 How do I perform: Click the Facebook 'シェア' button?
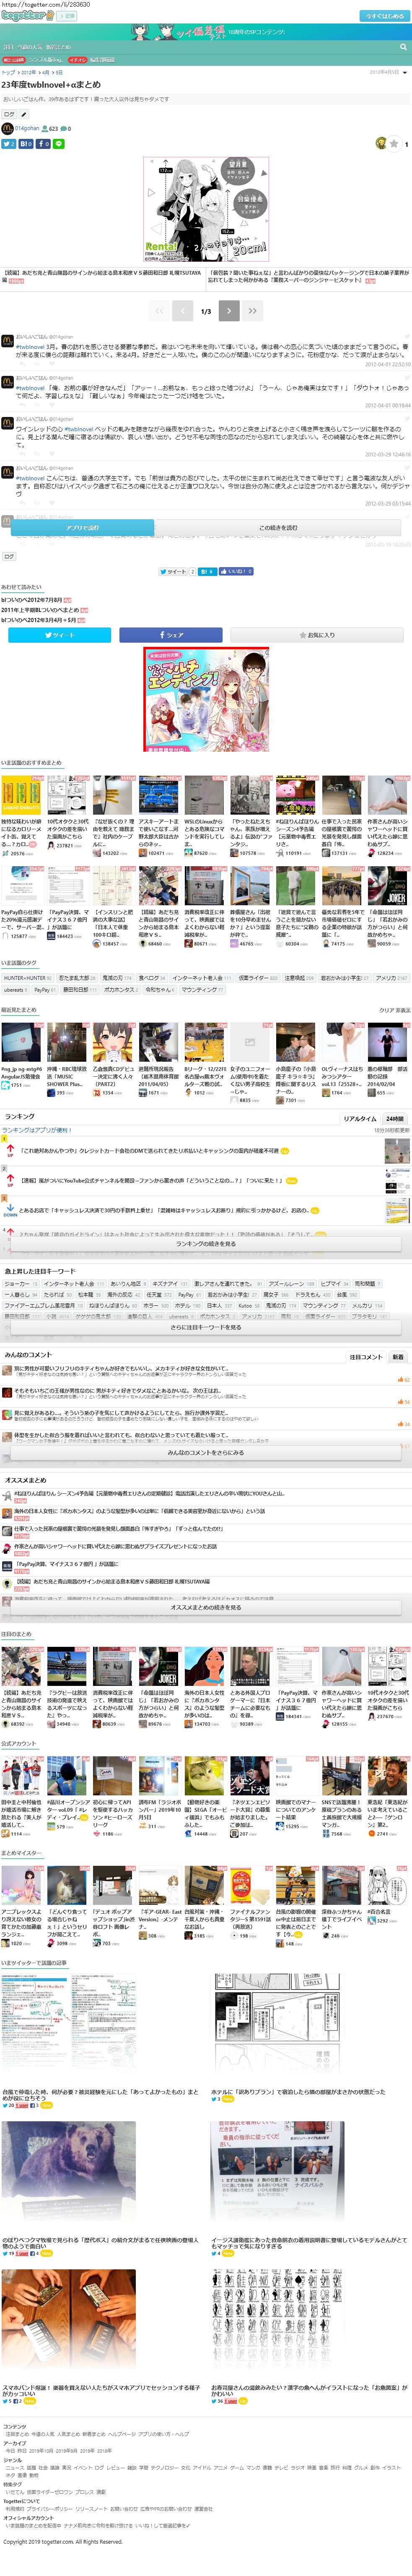pos(171,635)
